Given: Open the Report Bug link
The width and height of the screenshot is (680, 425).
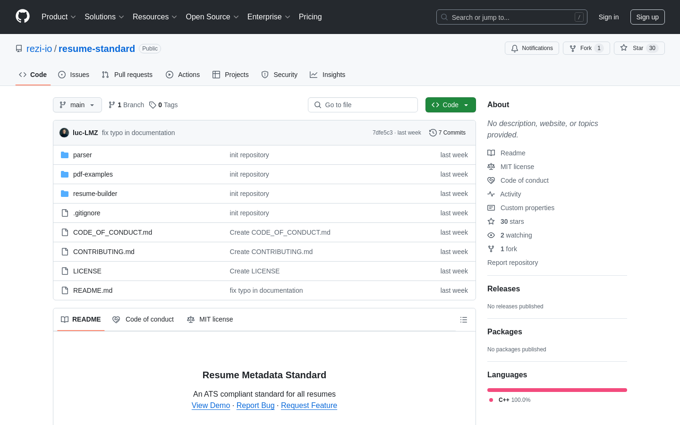Looking at the screenshot, I should click(x=255, y=406).
